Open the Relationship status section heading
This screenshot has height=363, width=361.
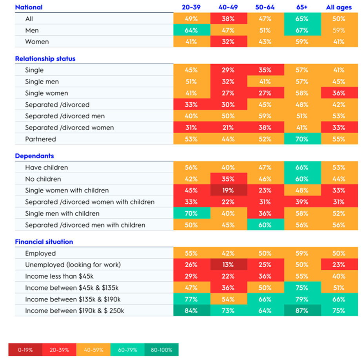point(45,59)
